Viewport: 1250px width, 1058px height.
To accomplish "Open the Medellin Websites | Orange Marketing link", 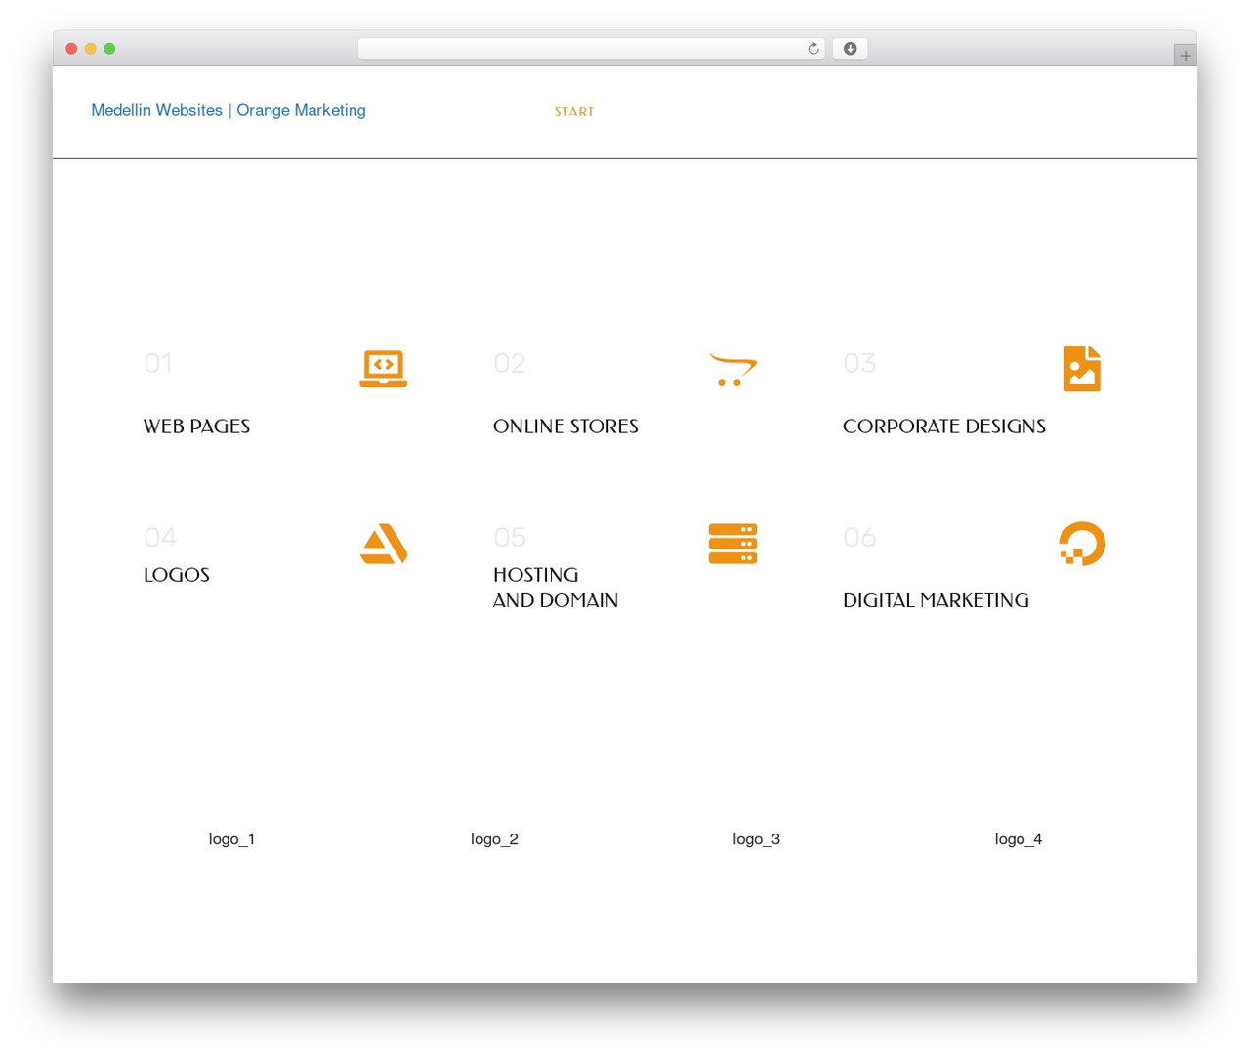I will [x=229, y=110].
